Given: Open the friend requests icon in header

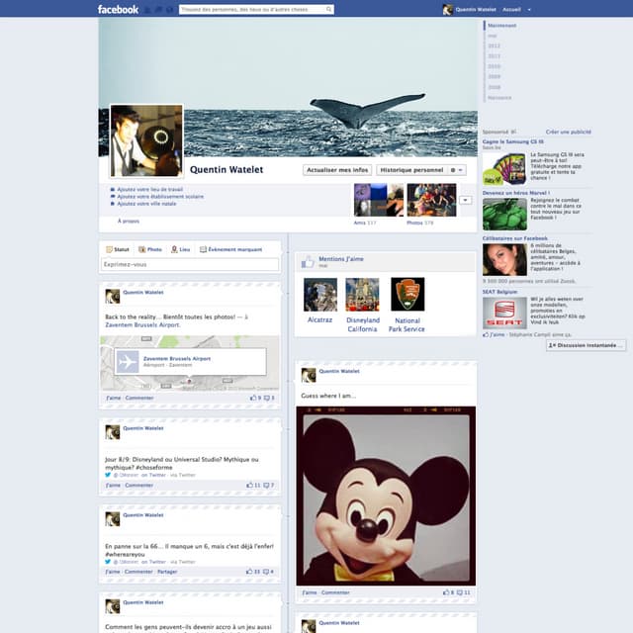Looking at the screenshot, I should 146,9.
